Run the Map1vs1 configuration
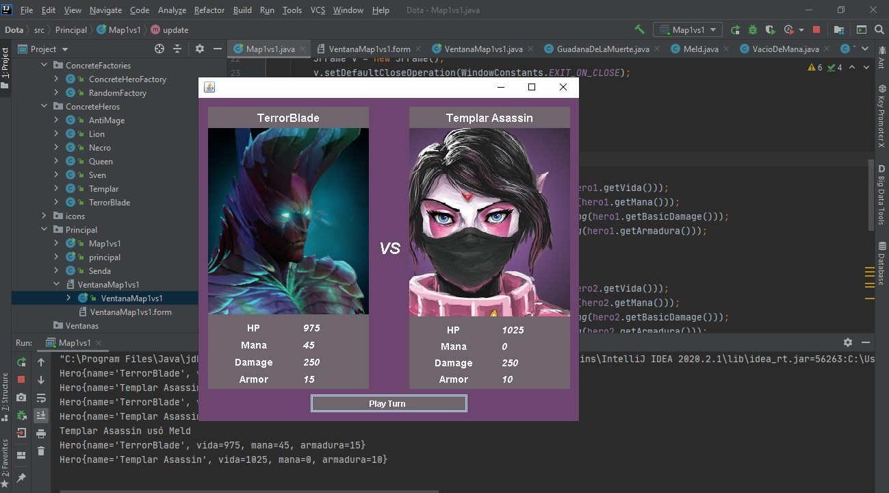Viewport: 889px width, 493px height. 734,30
